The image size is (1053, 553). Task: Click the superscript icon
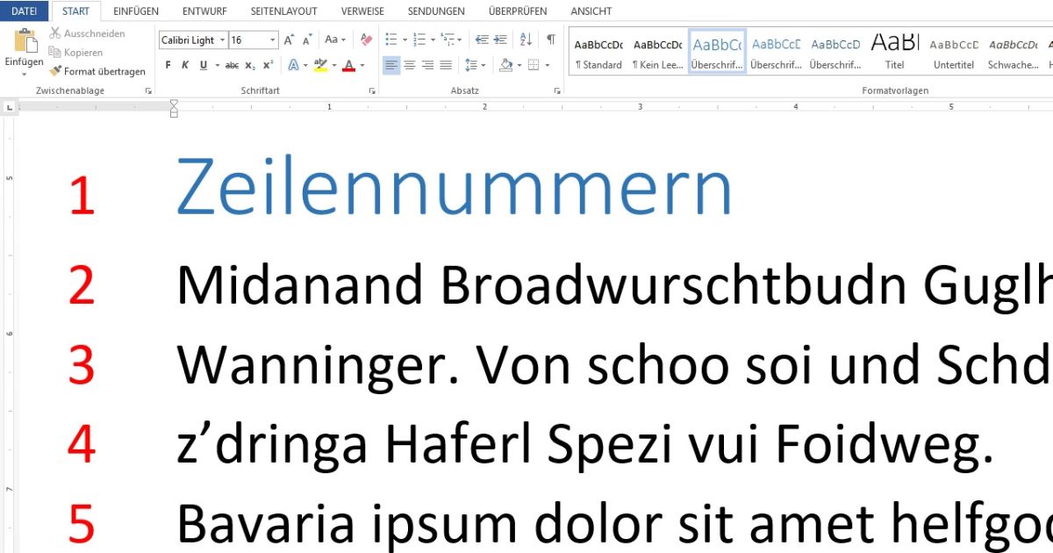(x=267, y=64)
